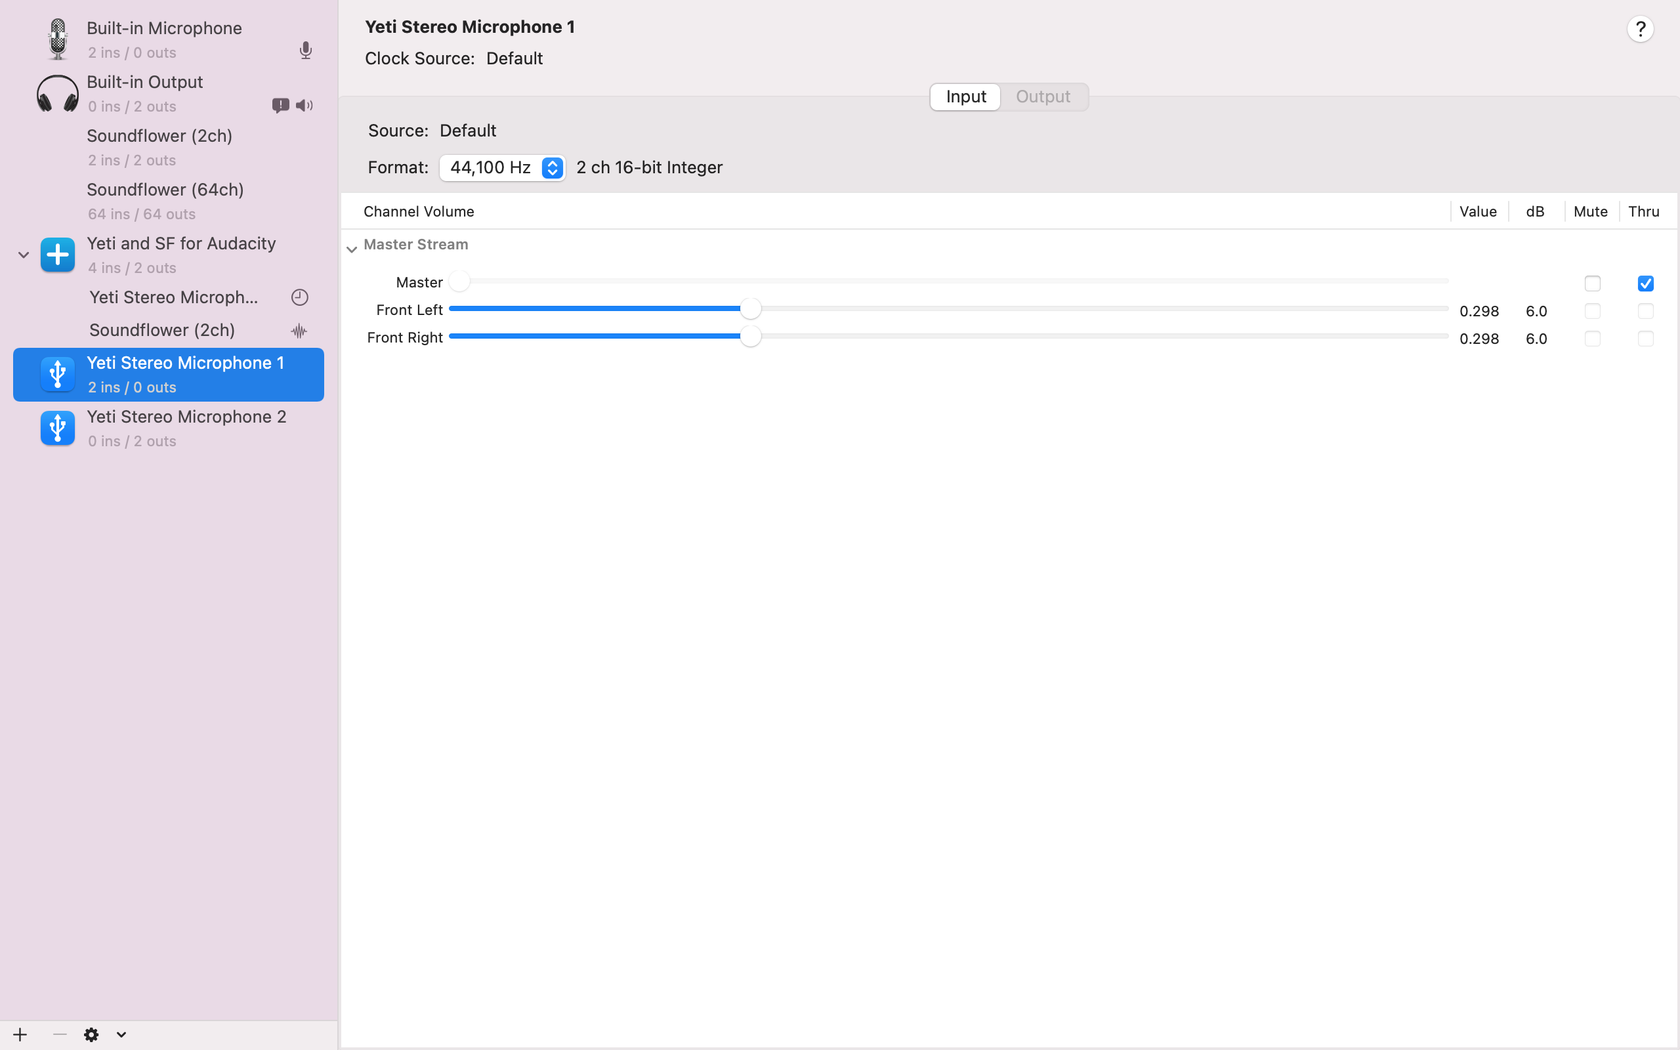This screenshot has height=1050, width=1680.
Task: Click the clock source icon beside Yeti subdevice
Action: [x=299, y=297]
